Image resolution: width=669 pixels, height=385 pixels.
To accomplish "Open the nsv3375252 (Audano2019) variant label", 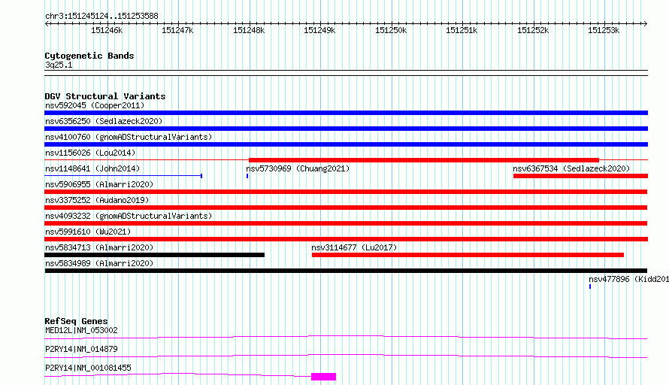I will (97, 200).
